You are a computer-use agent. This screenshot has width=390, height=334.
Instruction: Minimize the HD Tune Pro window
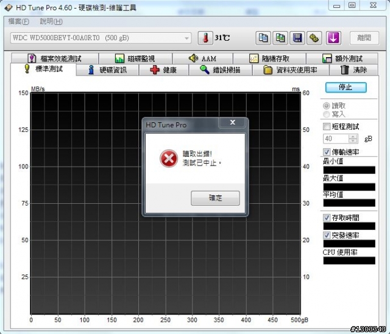pos(336,5)
